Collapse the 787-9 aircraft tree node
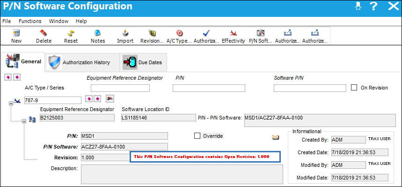 (x=11, y=103)
